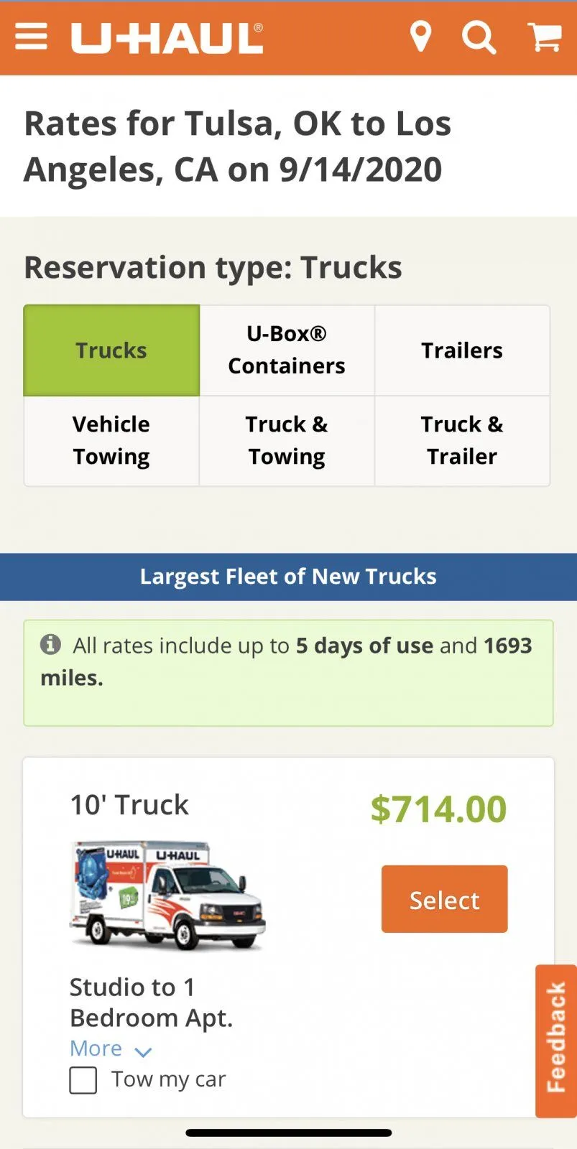Choose the Trailers reservation type
Viewport: 577px width, 1149px height.
tap(462, 350)
